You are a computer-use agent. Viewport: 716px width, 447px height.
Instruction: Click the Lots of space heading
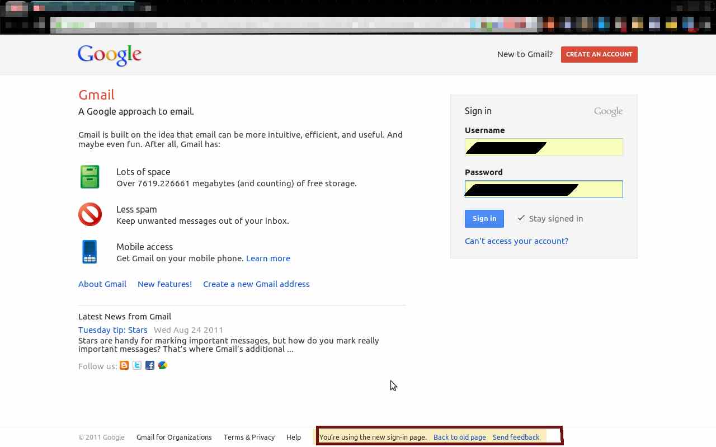(x=143, y=172)
